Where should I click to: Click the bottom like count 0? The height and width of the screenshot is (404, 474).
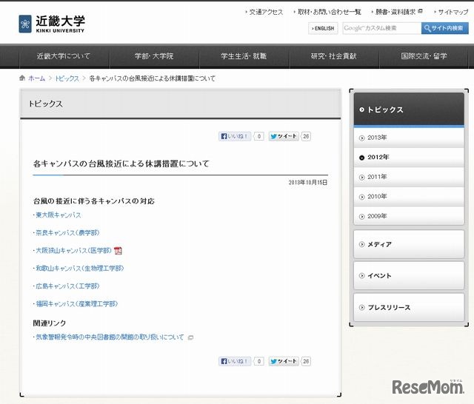[x=259, y=361]
